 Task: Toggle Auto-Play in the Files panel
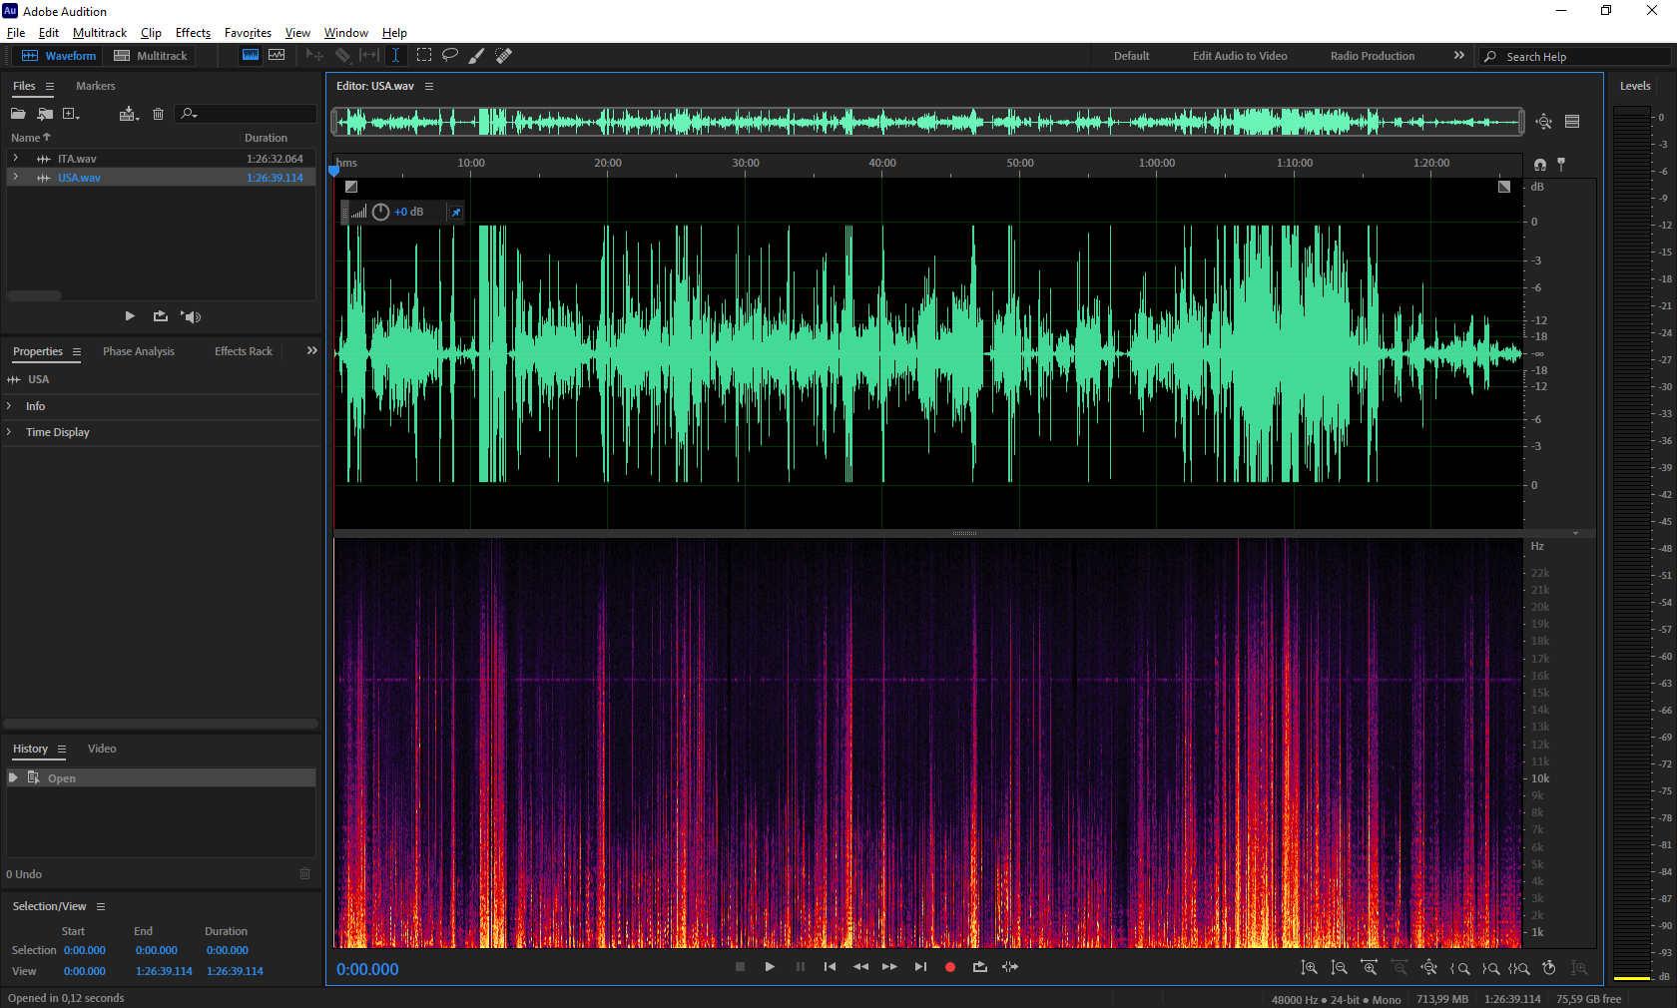click(191, 316)
